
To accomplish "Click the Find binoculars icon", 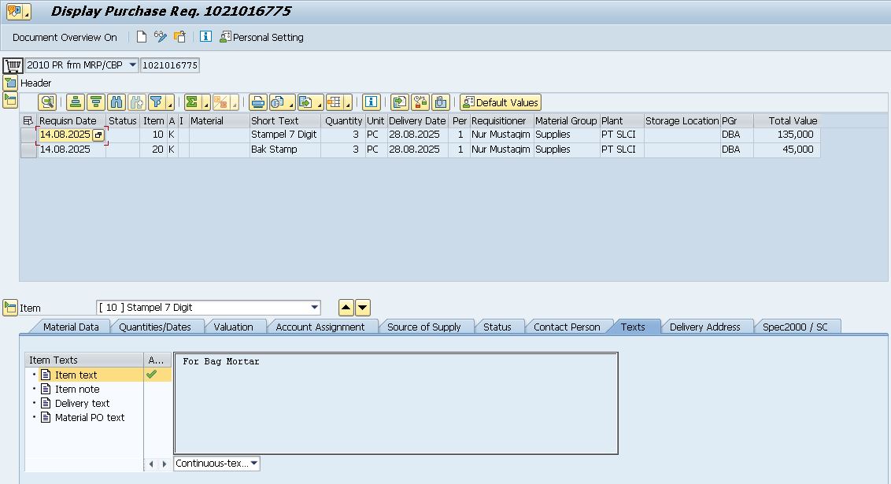I will click(116, 102).
